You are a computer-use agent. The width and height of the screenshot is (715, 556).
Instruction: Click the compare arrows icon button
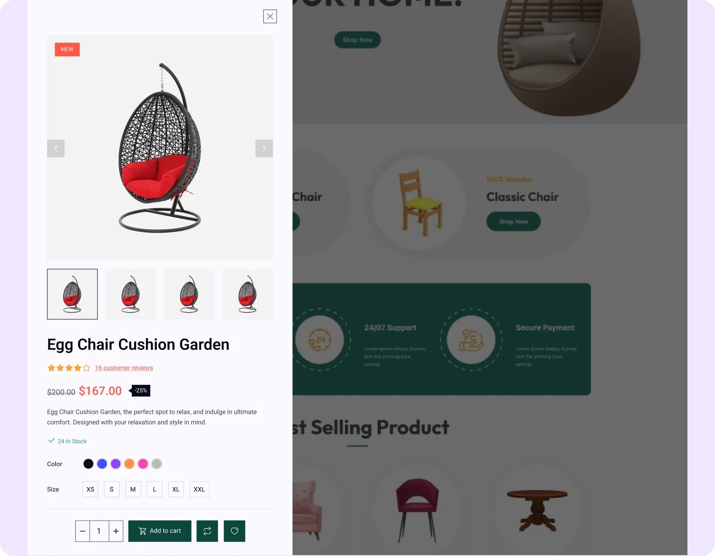point(207,531)
